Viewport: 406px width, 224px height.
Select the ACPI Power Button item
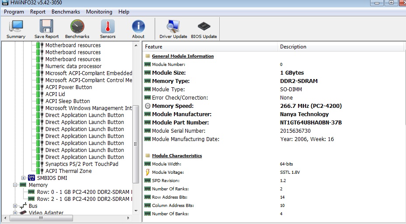[x=69, y=87]
